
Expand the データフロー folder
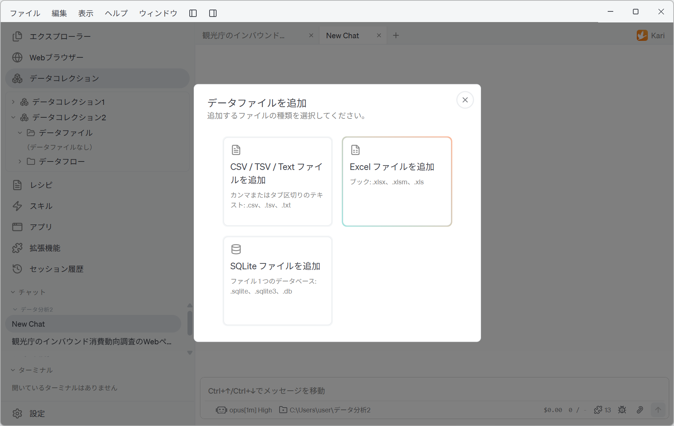click(x=20, y=161)
